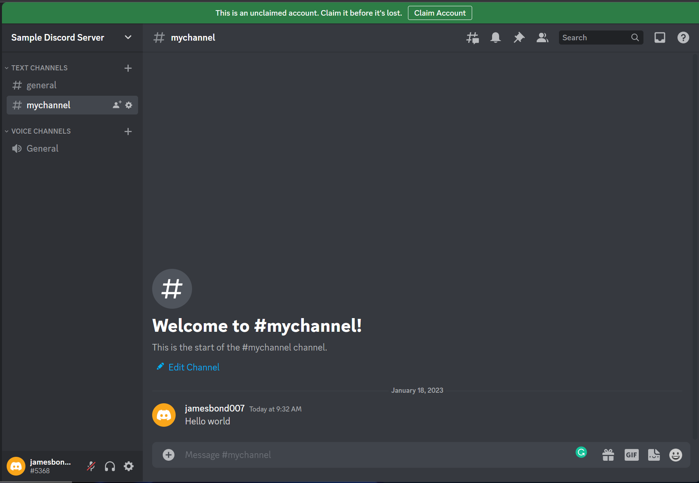The height and width of the screenshot is (483, 699).
Task: Toggle deafen headphones icon
Action: click(x=110, y=466)
